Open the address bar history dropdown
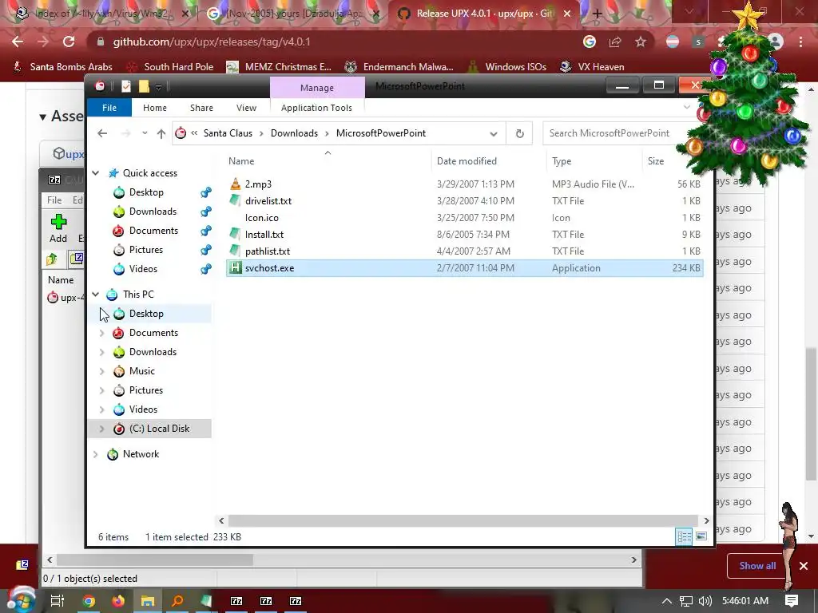 (494, 134)
